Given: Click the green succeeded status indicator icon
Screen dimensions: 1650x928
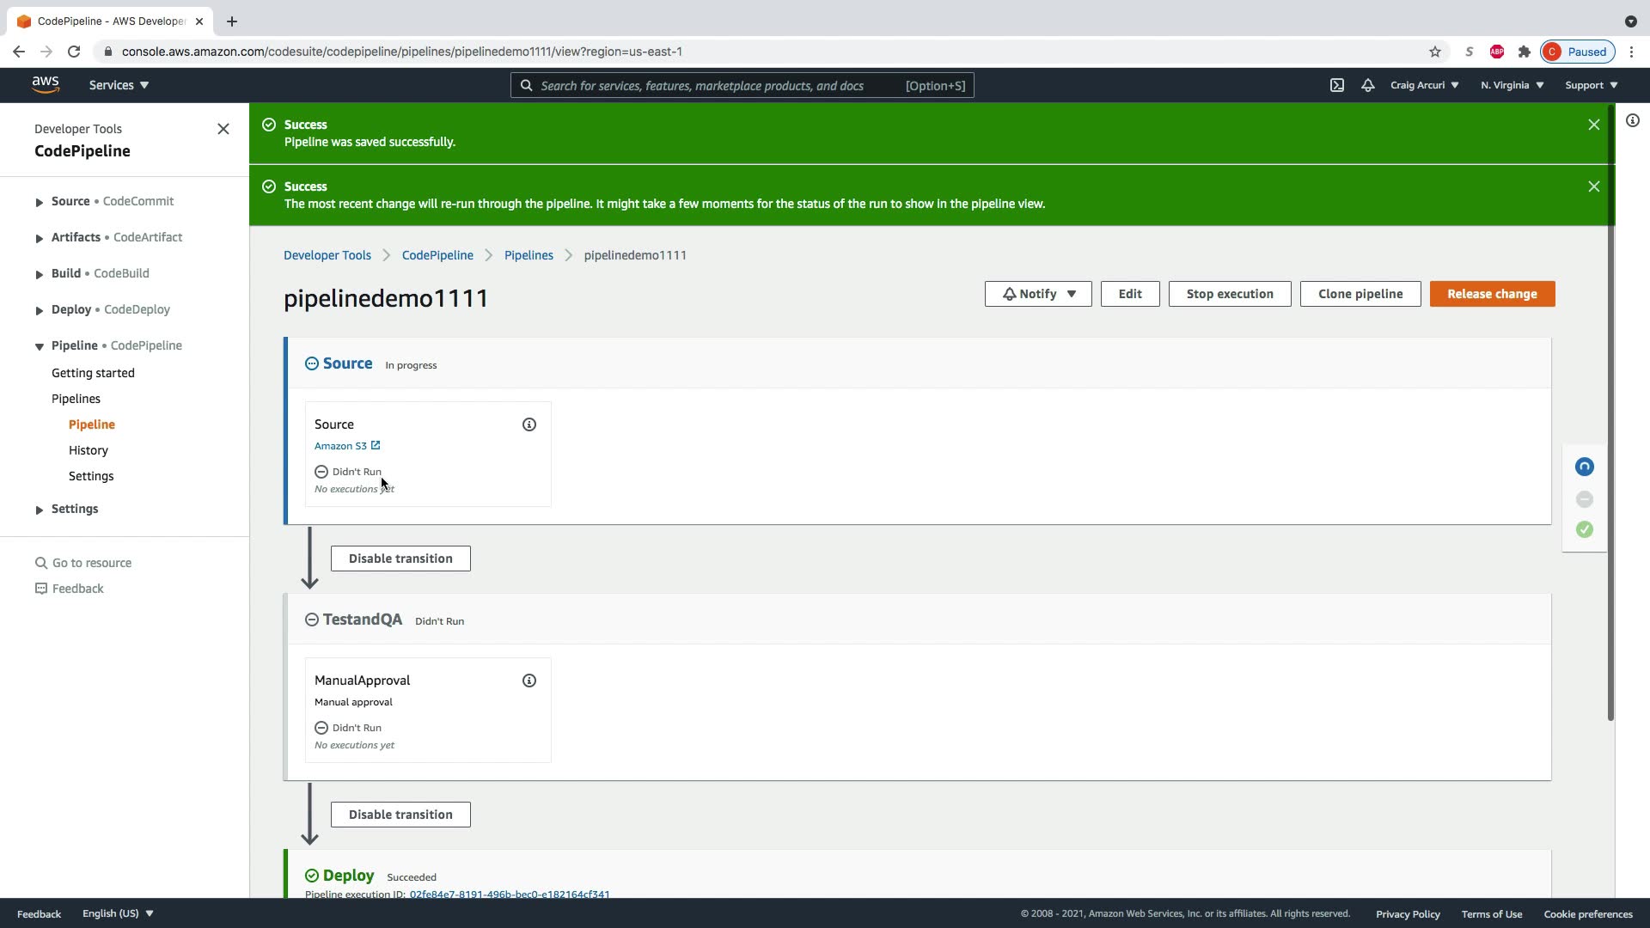Looking at the screenshot, I should (x=1584, y=529).
